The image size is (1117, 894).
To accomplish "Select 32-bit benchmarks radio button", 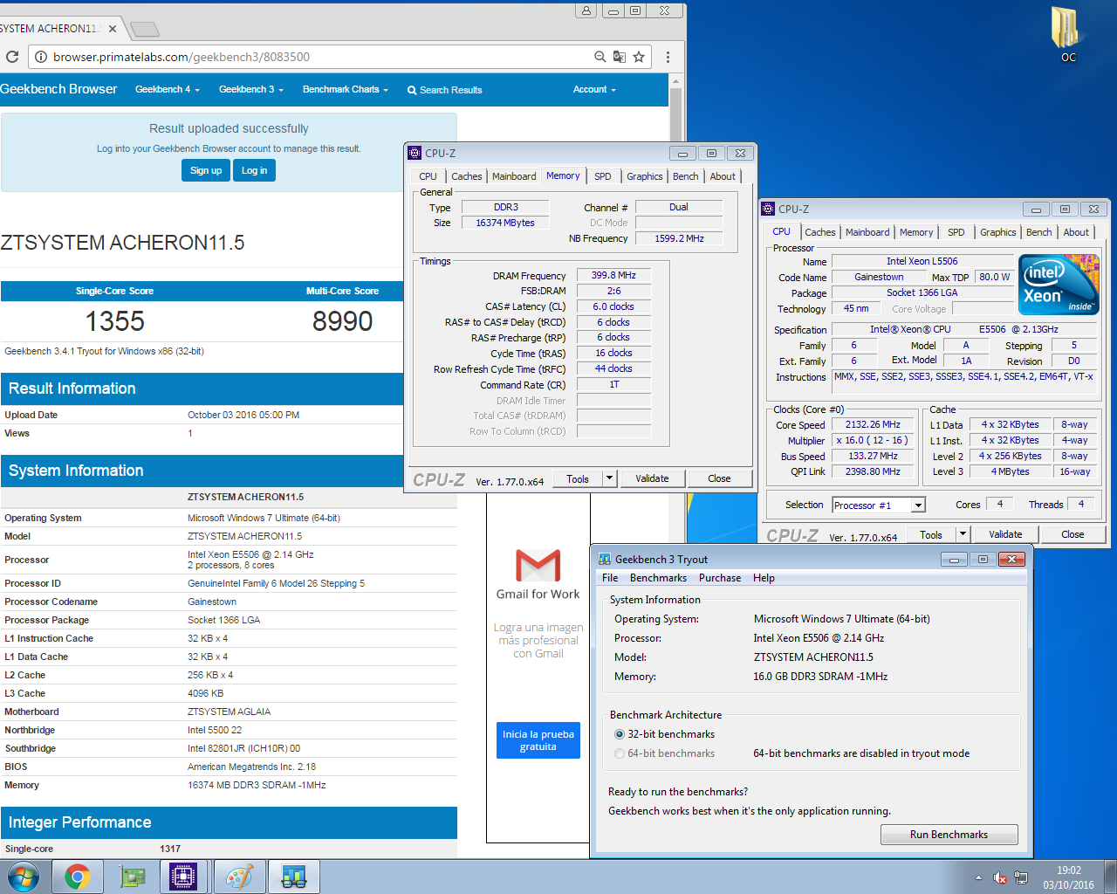I will coord(620,734).
